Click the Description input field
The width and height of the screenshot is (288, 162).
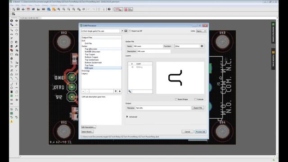pos(154,51)
